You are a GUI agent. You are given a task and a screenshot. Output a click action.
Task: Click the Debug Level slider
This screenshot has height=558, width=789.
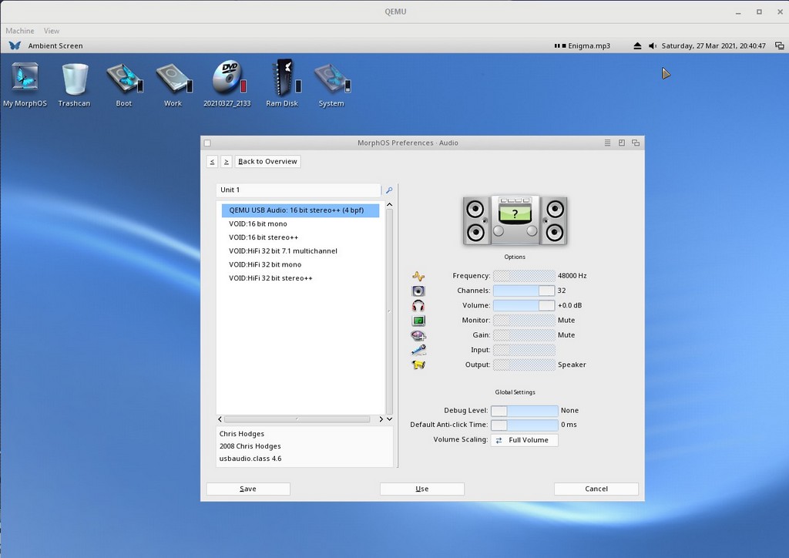point(524,411)
